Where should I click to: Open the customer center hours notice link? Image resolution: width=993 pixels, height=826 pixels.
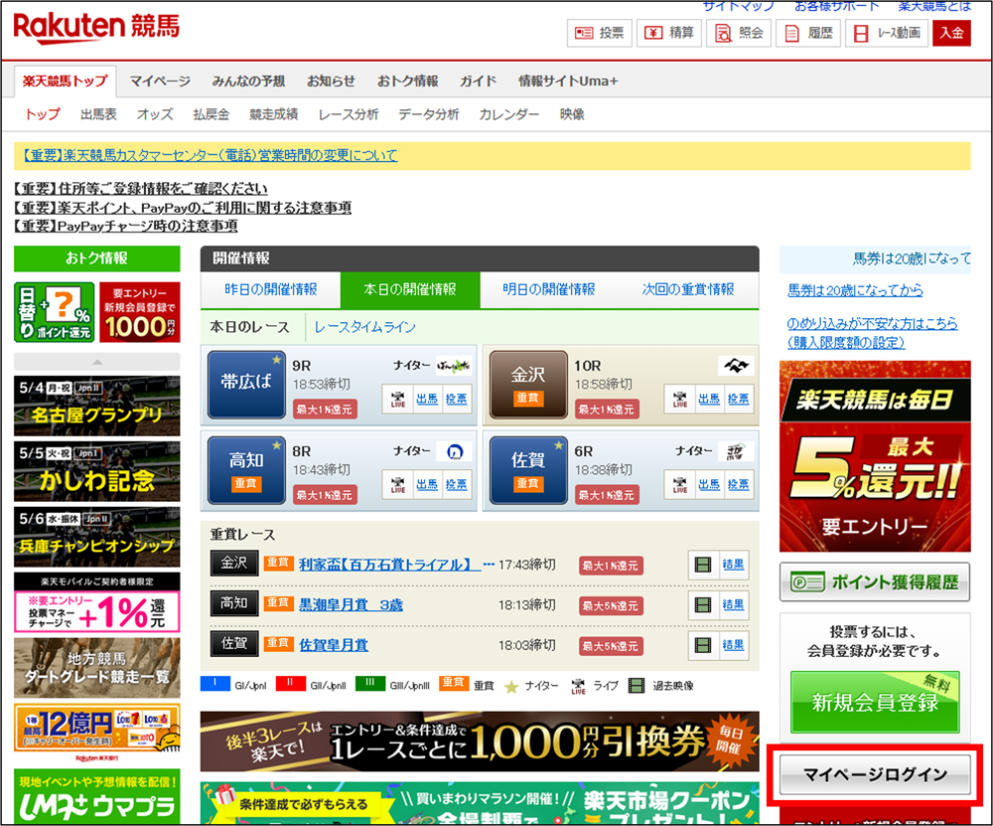[x=210, y=155]
